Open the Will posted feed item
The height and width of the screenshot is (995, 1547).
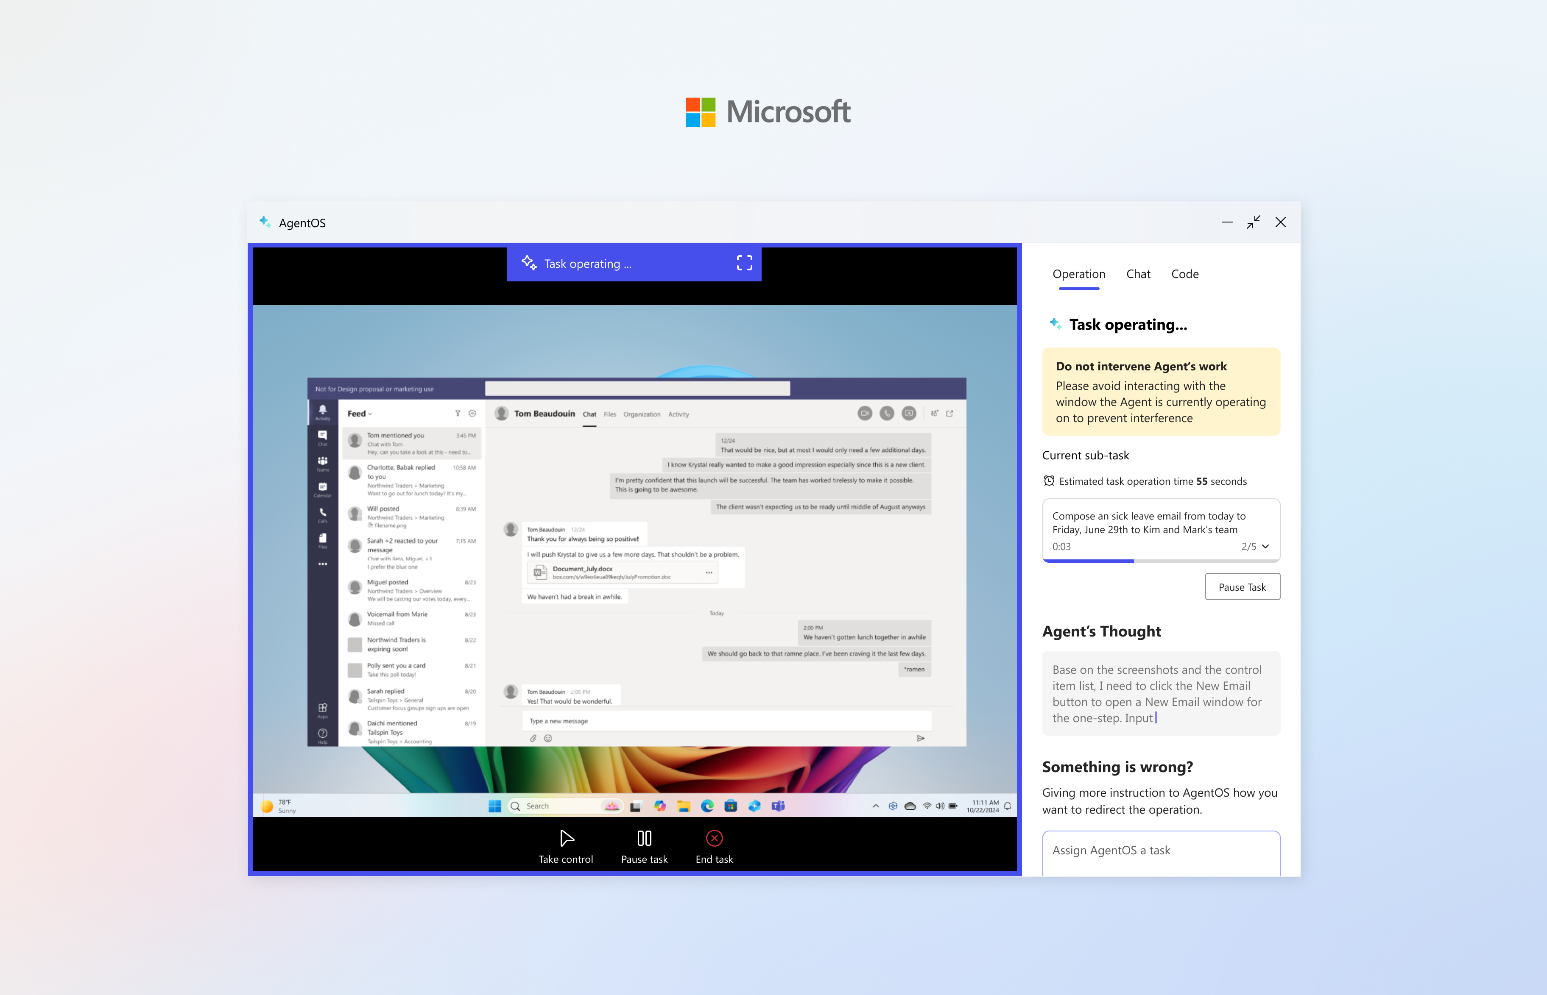click(x=413, y=517)
